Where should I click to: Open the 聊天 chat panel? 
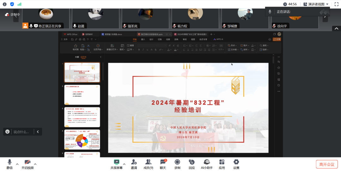click(x=163, y=162)
